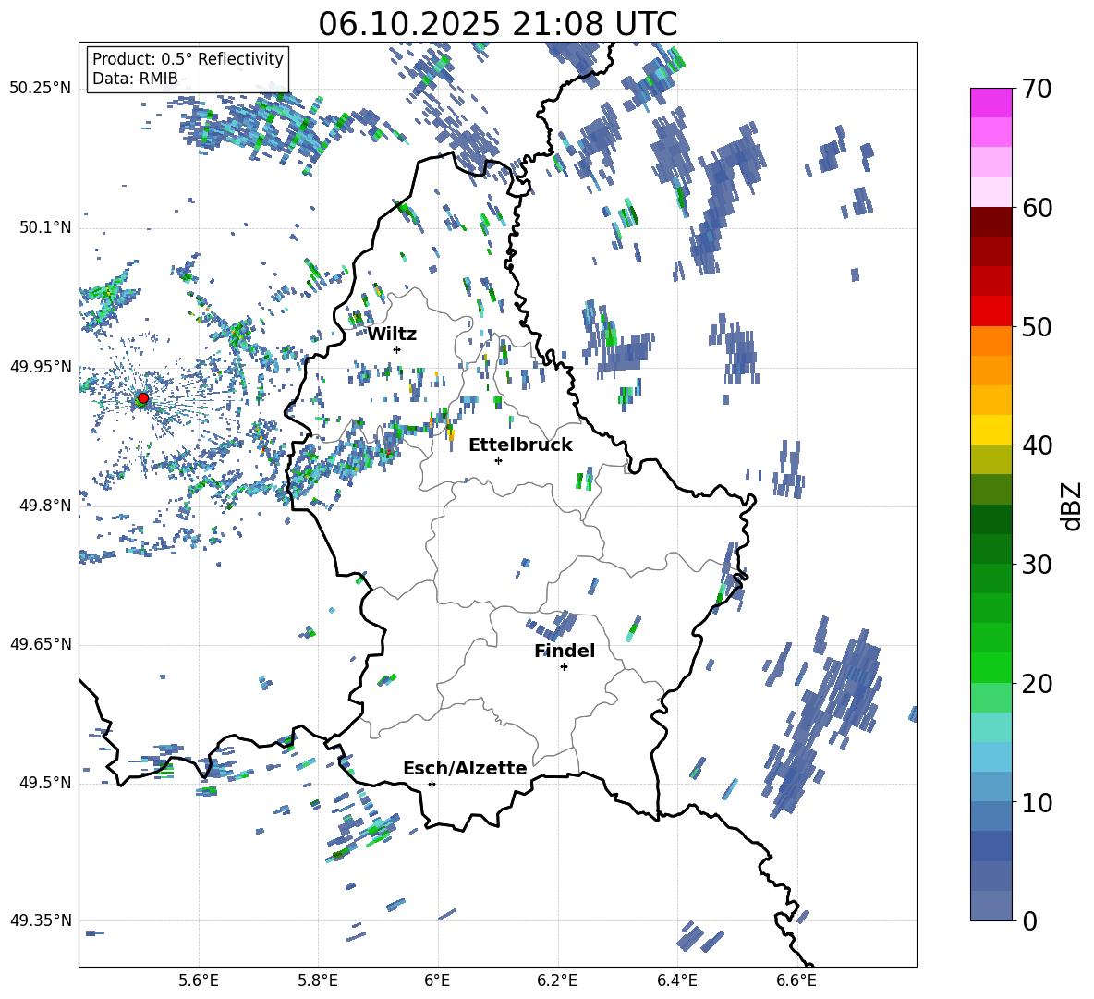Click the red radar site marker
The image size is (1094, 999).
click(x=142, y=398)
